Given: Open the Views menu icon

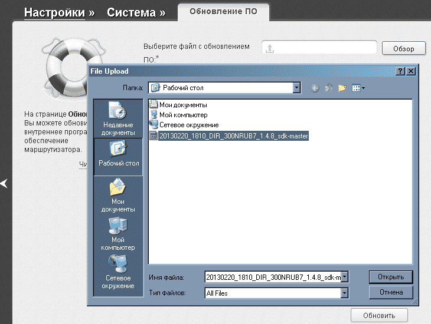Looking at the screenshot, I should (x=358, y=88).
